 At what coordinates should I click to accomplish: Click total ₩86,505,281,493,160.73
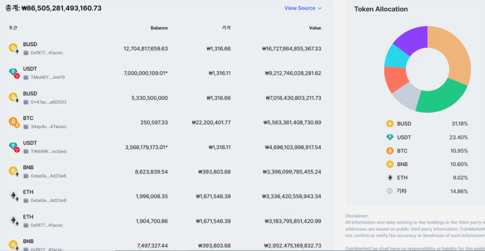(62, 8)
